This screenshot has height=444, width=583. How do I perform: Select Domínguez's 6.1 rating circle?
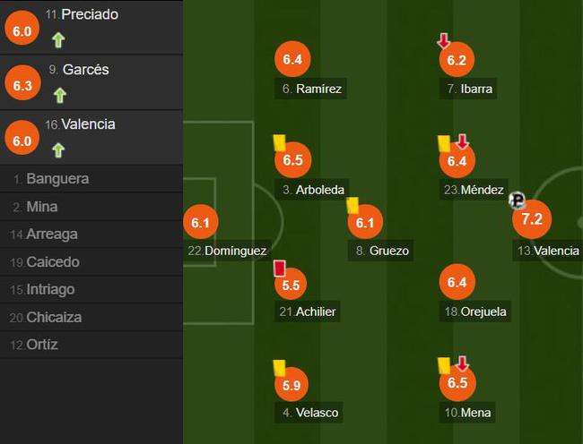click(200, 222)
